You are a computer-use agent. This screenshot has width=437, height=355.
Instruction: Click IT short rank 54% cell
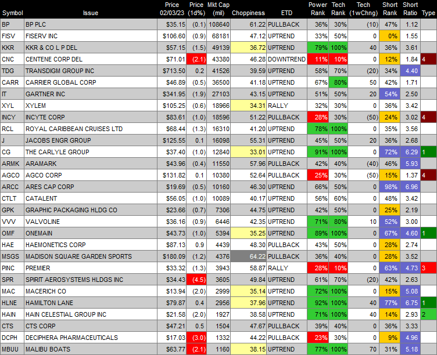click(x=390, y=94)
